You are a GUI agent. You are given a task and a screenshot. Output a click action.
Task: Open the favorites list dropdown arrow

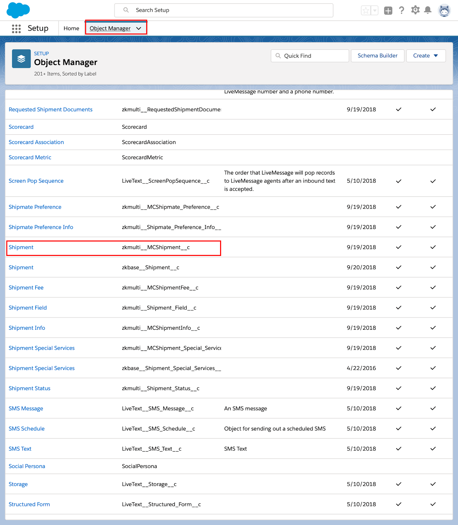click(x=375, y=10)
